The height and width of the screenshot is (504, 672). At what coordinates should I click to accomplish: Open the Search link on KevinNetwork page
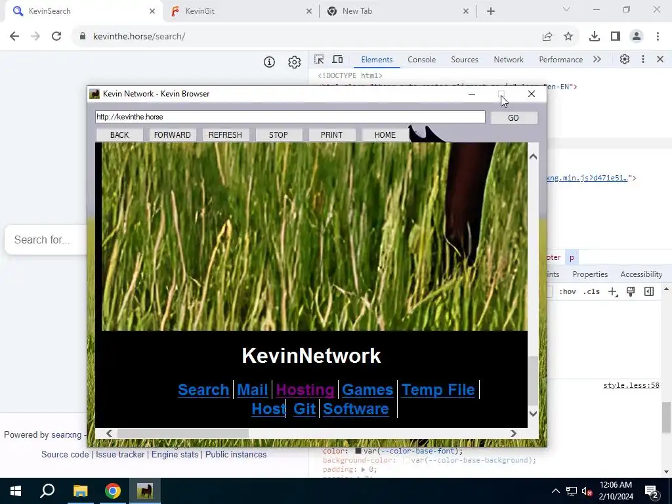[x=203, y=390]
